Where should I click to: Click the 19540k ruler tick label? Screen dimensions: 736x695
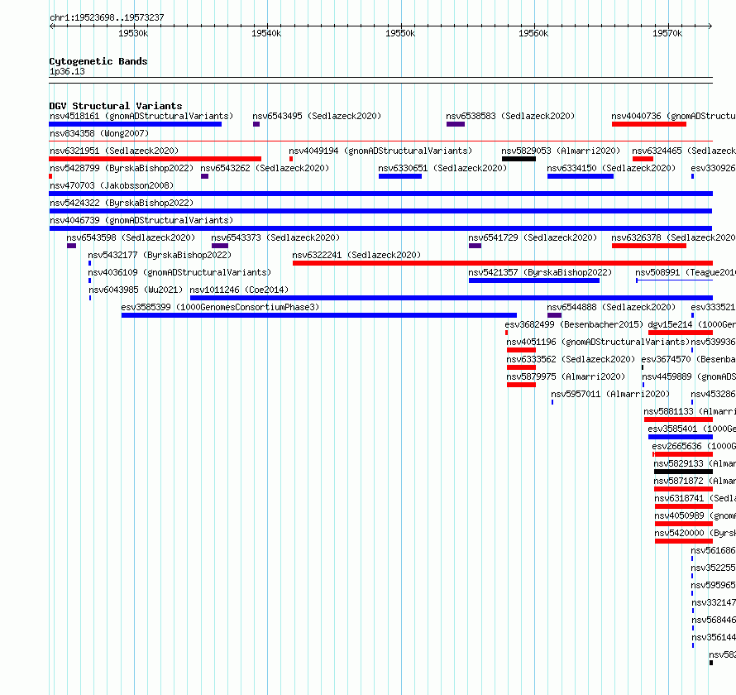[266, 33]
